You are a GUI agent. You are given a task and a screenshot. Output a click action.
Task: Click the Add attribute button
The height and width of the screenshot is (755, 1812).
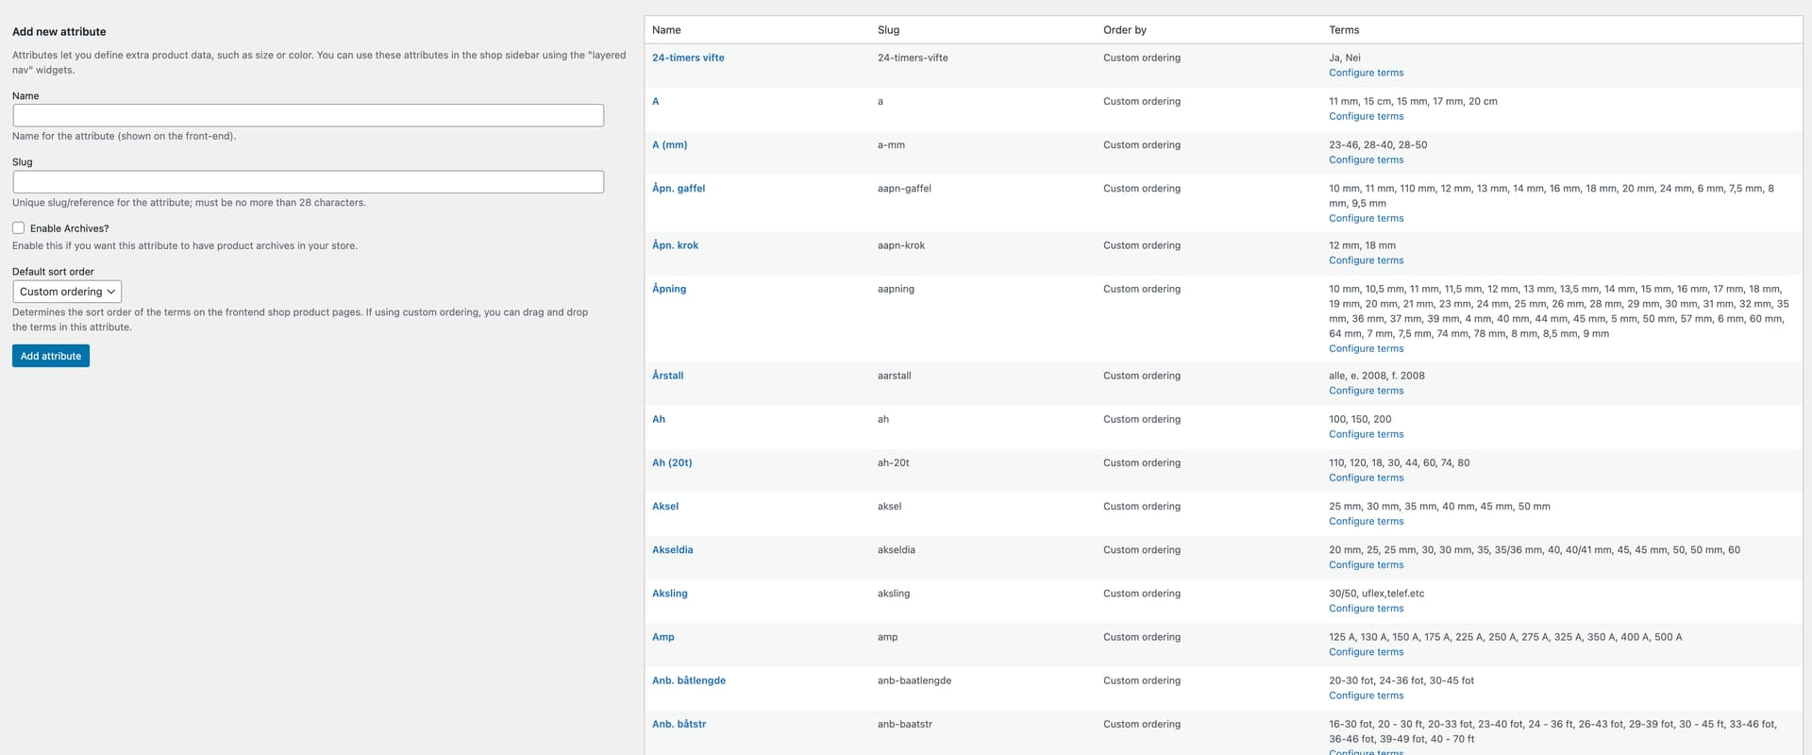(x=51, y=356)
